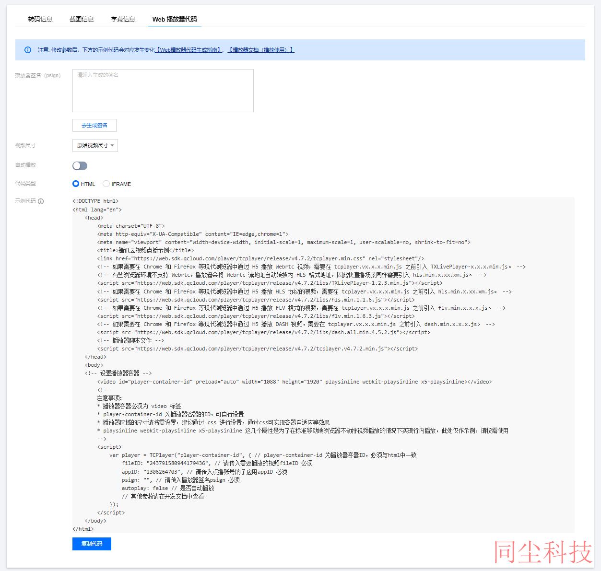Click the 去生成签名 button
The width and height of the screenshot is (601, 571).
94,125
